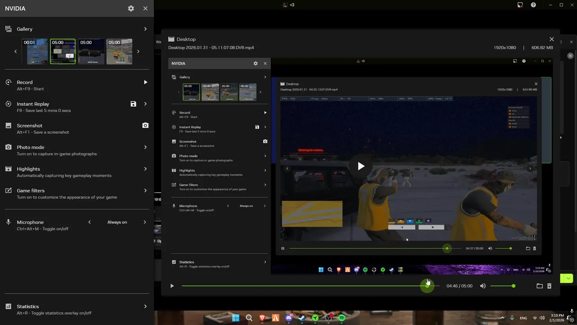This screenshot has height=325, width=577.
Task: Click the ENG language indicator
Action: (523, 318)
